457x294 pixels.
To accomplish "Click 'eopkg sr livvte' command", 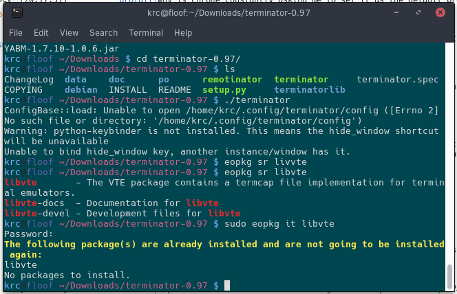I will (266, 162).
